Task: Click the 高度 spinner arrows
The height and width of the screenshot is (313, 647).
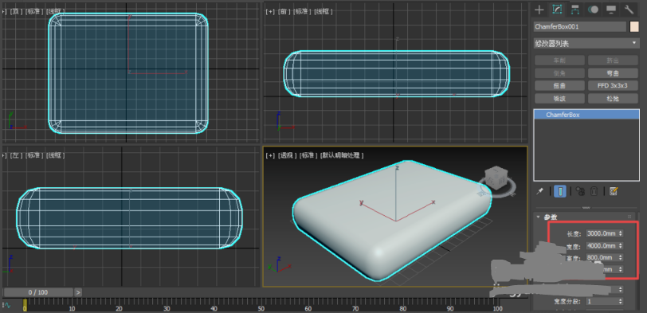Action: [x=620, y=257]
